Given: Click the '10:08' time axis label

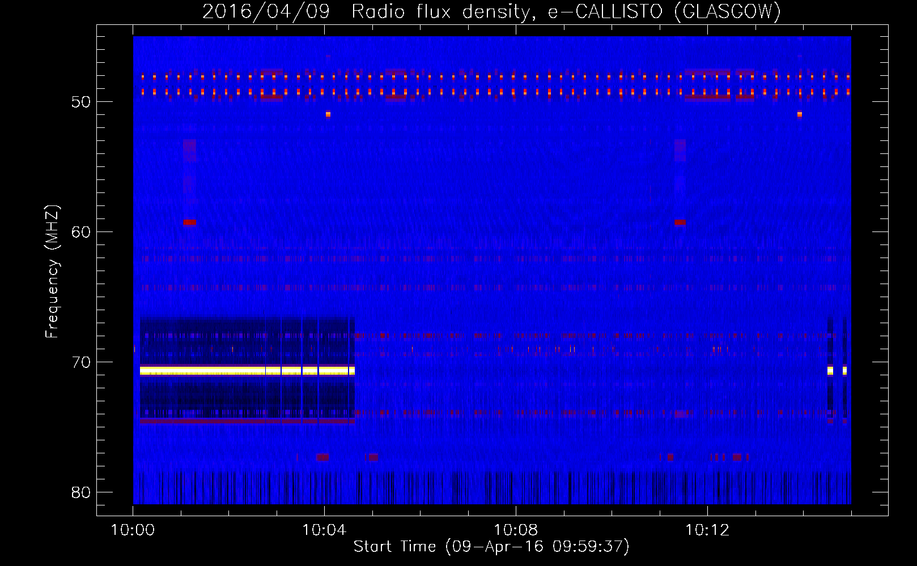Looking at the screenshot, I should (516, 530).
